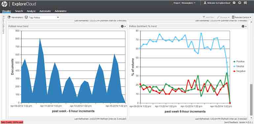Click the logout icon in header
Viewport: 254px width, 124px height.
click(245, 3)
